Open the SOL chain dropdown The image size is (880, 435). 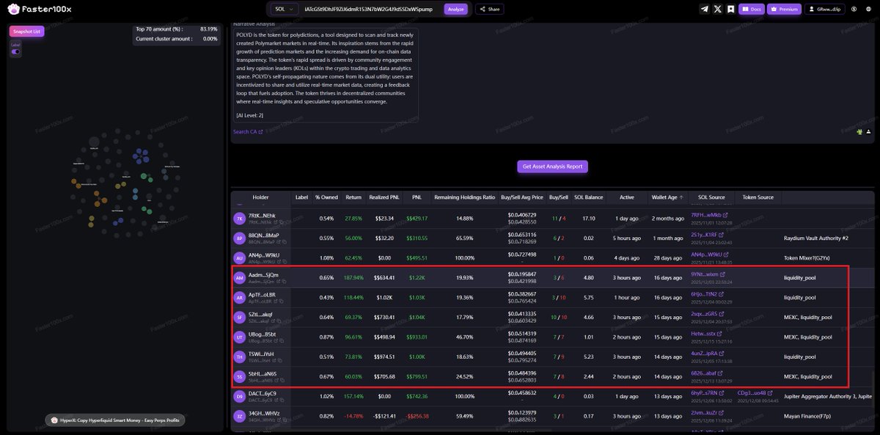(x=284, y=10)
